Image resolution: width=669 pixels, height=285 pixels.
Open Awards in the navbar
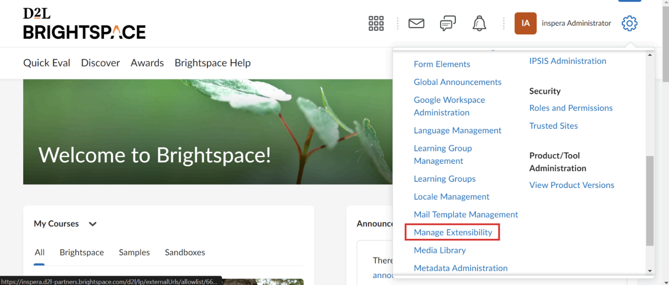point(147,63)
